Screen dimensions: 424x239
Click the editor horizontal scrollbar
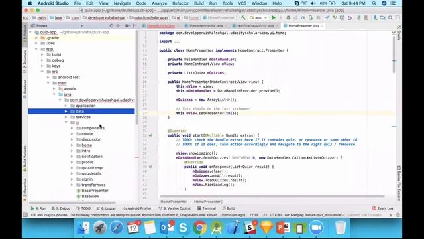click(x=272, y=197)
